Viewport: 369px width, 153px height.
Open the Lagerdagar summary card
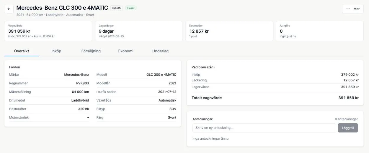pyautogui.click(x=138, y=31)
